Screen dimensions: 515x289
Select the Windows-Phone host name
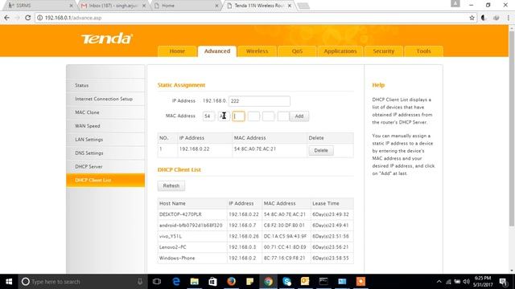coord(177,258)
